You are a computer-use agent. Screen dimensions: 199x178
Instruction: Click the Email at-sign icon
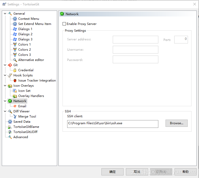pyautogui.click(x=15, y=106)
